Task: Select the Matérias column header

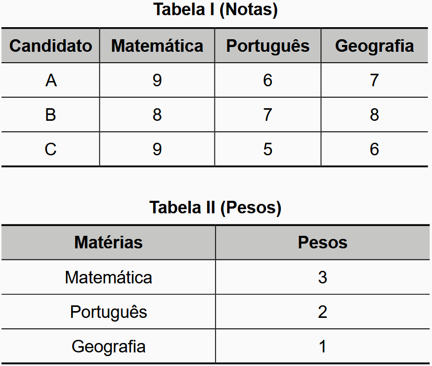Action: point(108,243)
